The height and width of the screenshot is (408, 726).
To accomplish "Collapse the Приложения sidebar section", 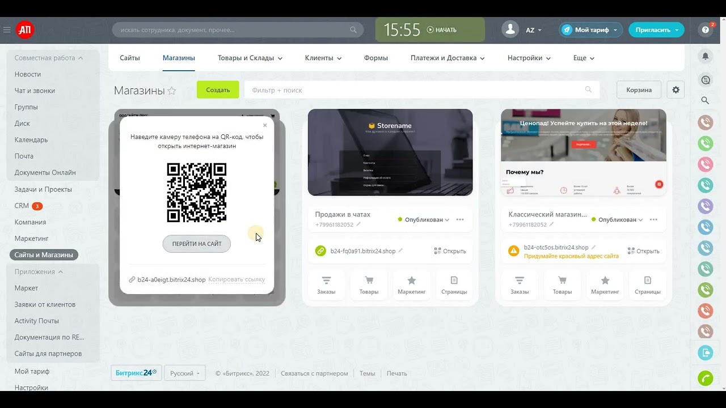I will click(39, 271).
